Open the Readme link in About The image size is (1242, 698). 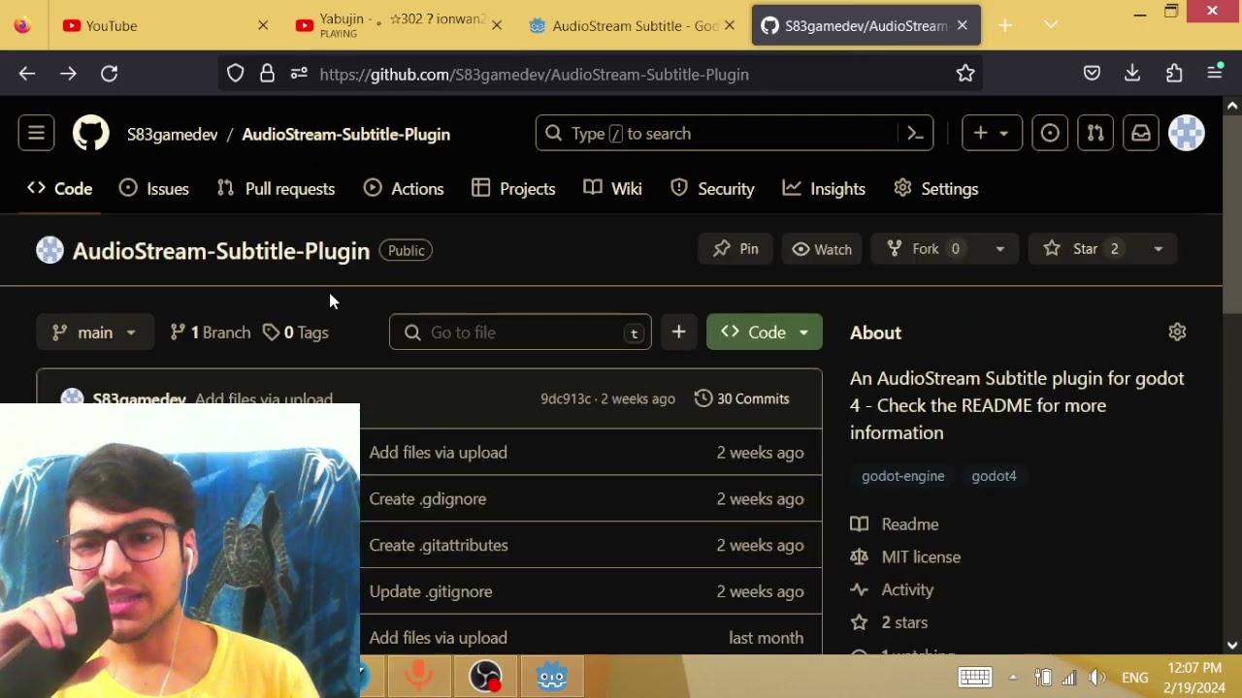(895, 524)
